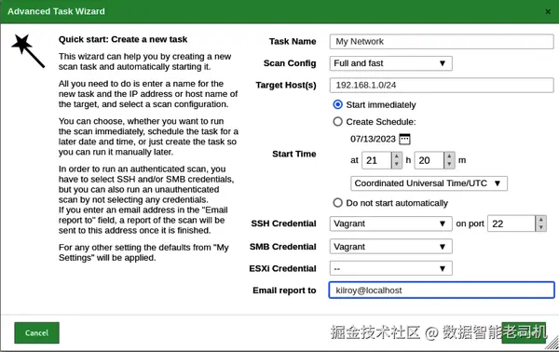Click the Scan Config label
559x352 pixels.
click(x=290, y=63)
